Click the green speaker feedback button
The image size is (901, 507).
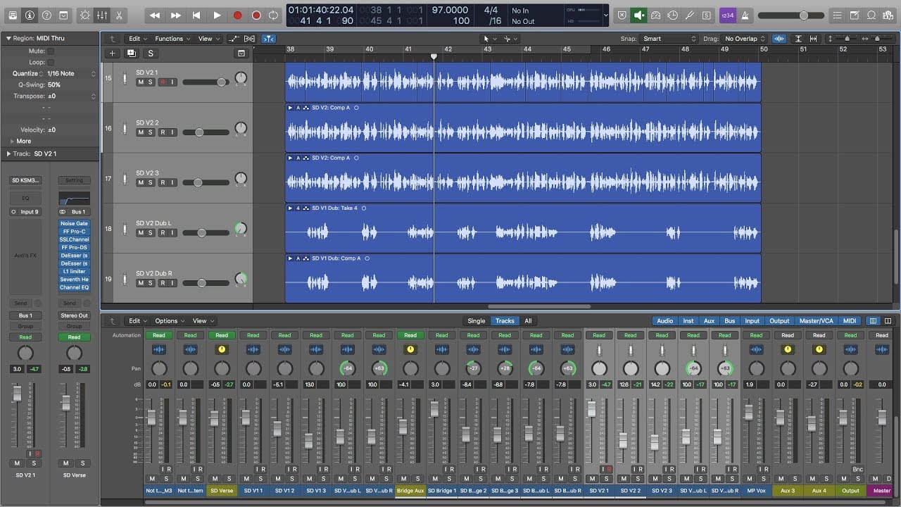coord(639,15)
